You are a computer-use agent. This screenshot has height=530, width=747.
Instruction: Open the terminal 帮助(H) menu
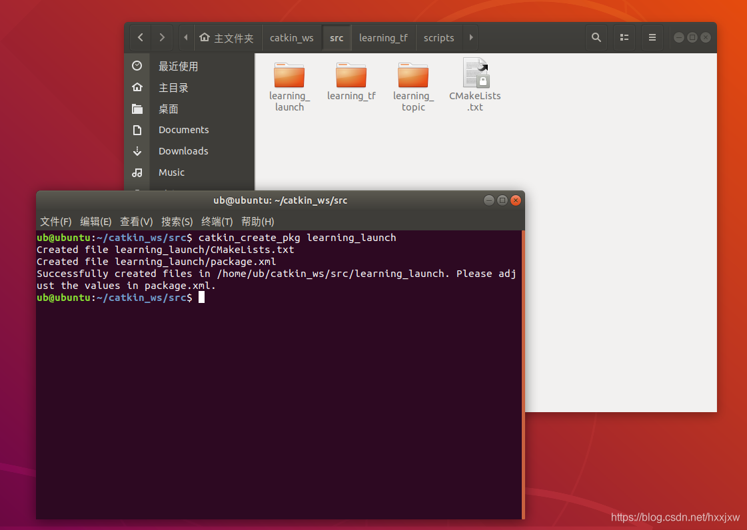pos(258,222)
